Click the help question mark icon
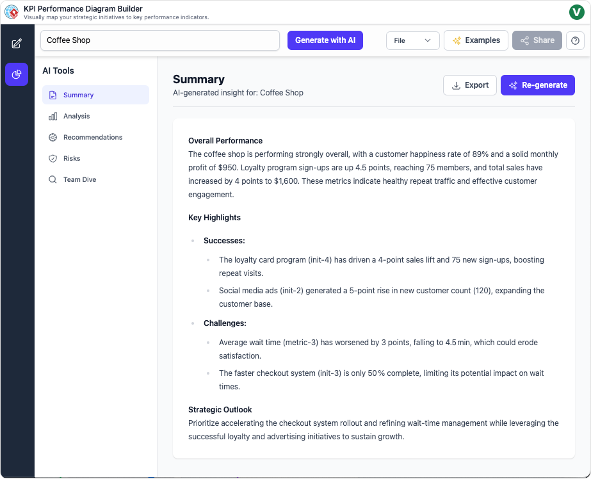 (575, 40)
